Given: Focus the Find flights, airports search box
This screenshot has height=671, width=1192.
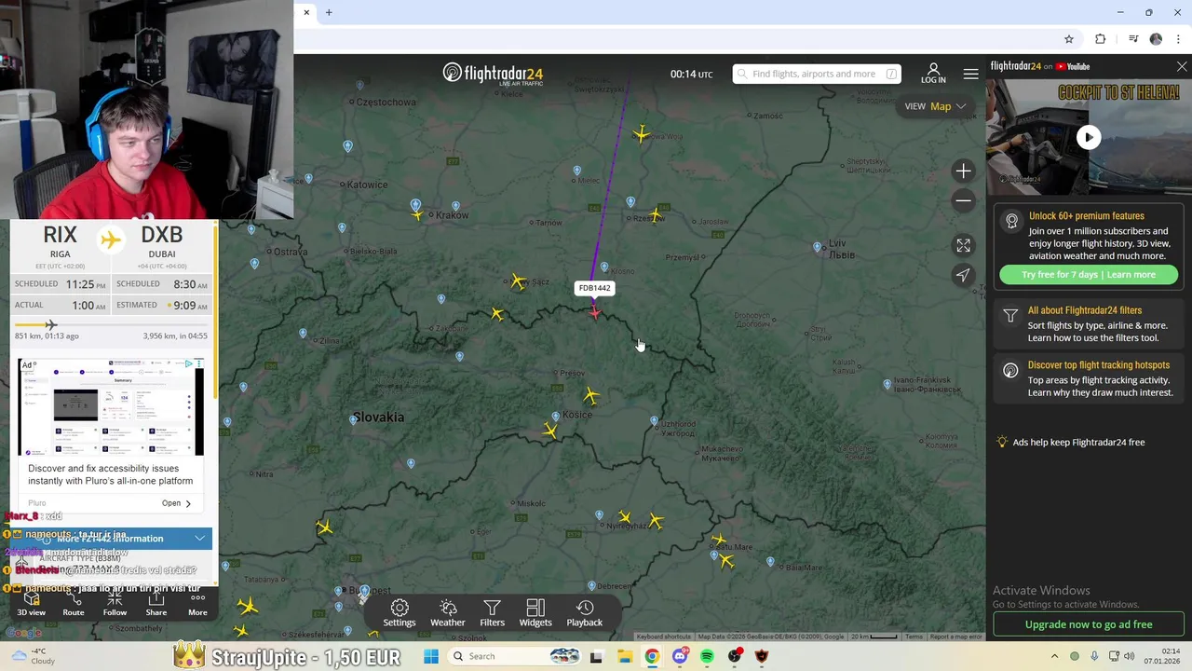Looking at the screenshot, I should (x=816, y=74).
